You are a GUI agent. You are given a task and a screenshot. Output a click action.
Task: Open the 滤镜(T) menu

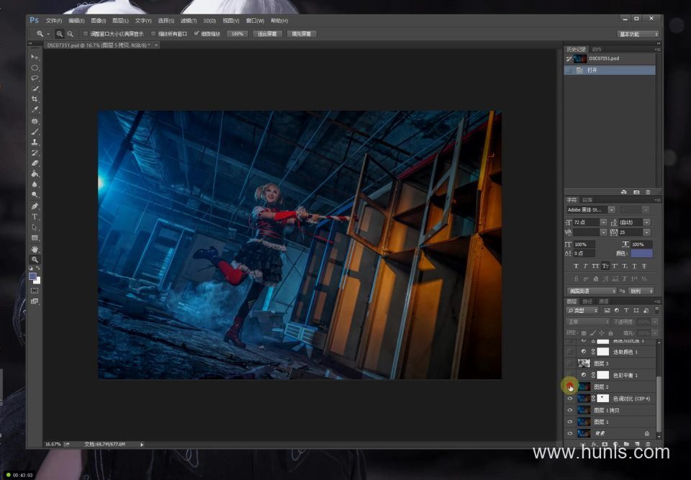(189, 21)
